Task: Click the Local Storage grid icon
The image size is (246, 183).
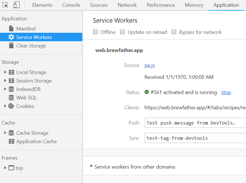Action: tap(11, 72)
